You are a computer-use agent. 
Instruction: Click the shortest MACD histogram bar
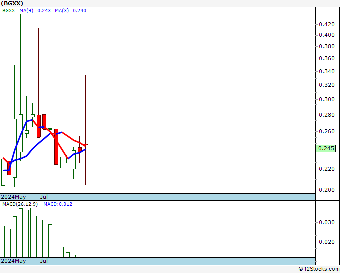pyautogui.click(x=74, y=256)
